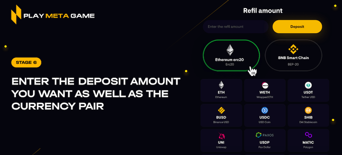Screen dimensions: 342x155
Task: Switch to the BNB Smart Chain network
Action: (x=293, y=55)
